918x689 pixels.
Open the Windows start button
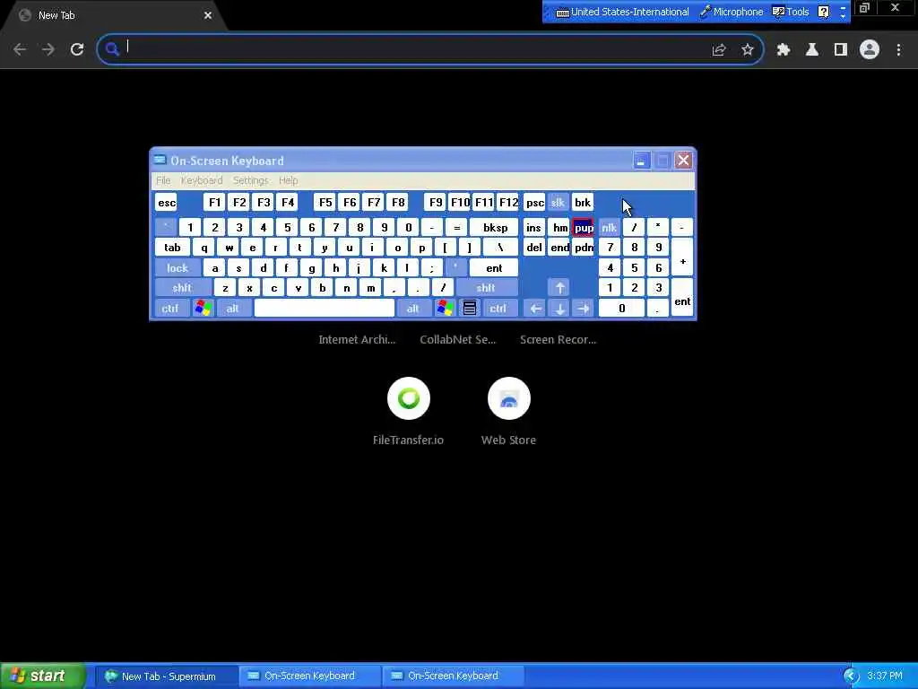click(x=42, y=676)
